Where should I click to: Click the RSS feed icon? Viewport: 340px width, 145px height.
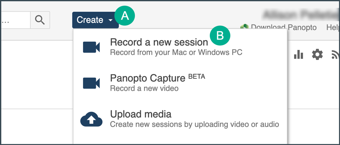[x=335, y=54]
